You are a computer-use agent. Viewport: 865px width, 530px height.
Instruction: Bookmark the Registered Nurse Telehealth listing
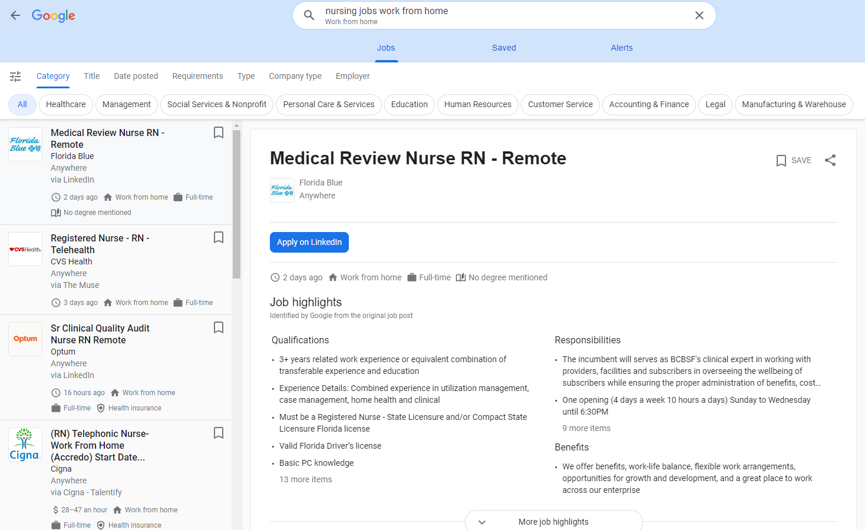[x=218, y=238]
